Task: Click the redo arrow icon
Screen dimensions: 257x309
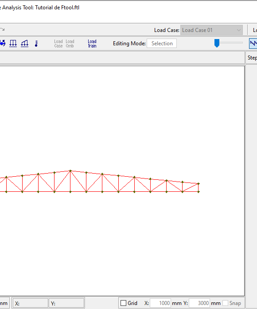Action: 2,29
